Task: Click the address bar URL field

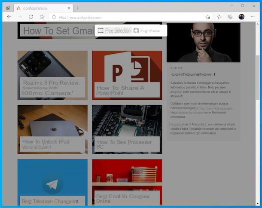Action: [130, 17]
